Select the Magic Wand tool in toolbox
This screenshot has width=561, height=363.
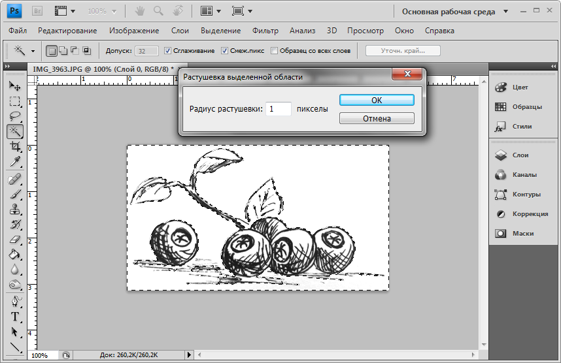coord(14,131)
